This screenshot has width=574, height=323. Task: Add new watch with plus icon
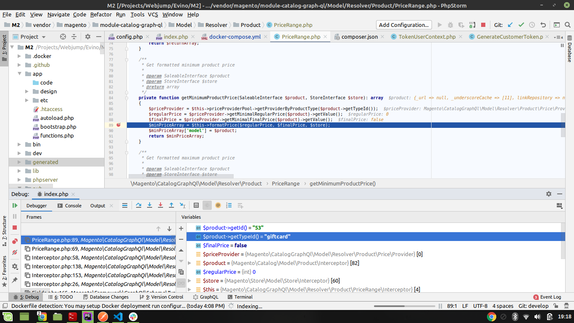pos(181,228)
